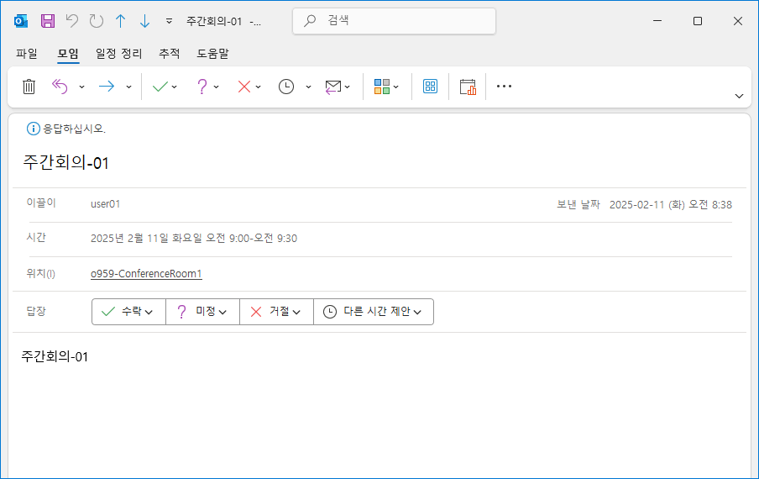Undo the last action

coord(72,21)
